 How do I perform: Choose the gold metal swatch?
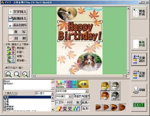[x=105, y=86]
